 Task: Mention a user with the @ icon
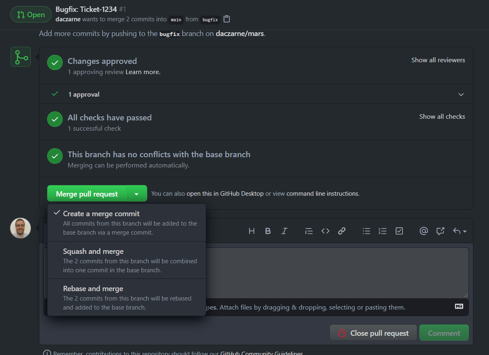tap(424, 231)
